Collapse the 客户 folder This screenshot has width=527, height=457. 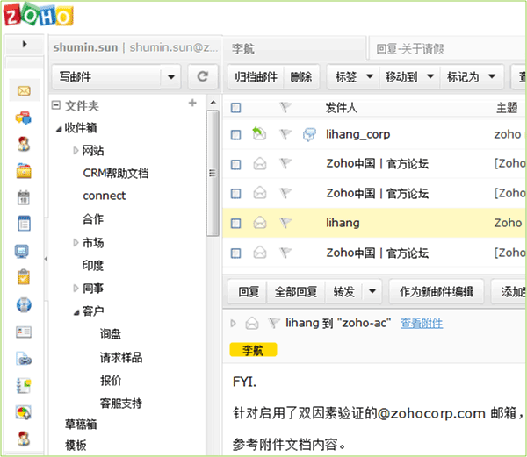tap(76, 313)
